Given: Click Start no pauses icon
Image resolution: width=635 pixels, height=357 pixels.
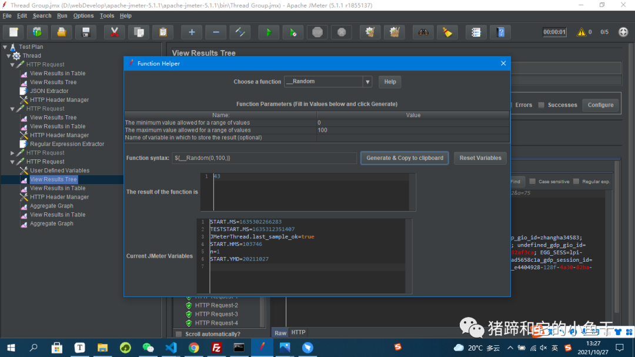Looking at the screenshot, I should coord(293,32).
